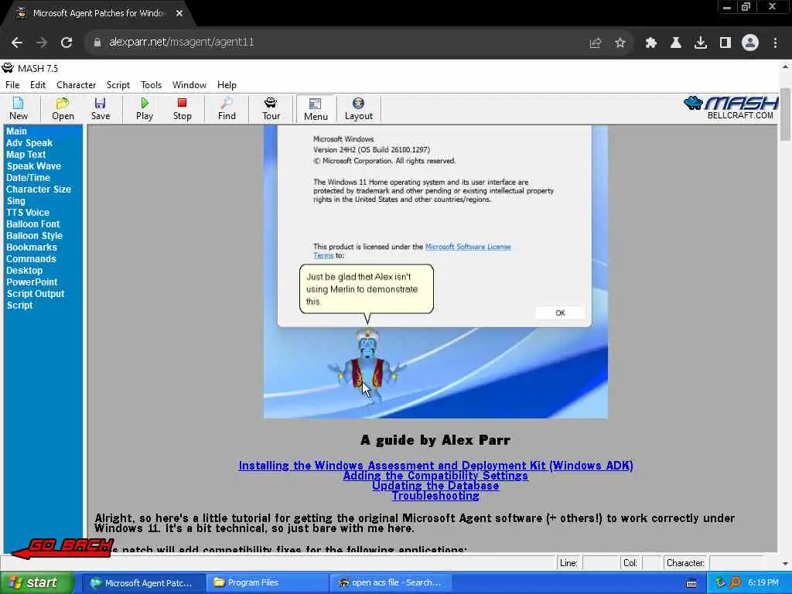Click the 6:19 PM taskbar clock
The width and height of the screenshot is (792, 594).
tap(763, 582)
